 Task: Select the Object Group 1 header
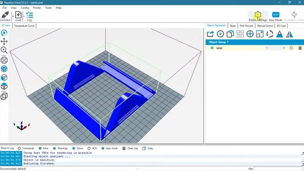coord(255,42)
